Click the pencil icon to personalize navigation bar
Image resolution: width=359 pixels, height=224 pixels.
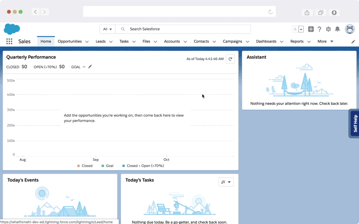(x=353, y=42)
